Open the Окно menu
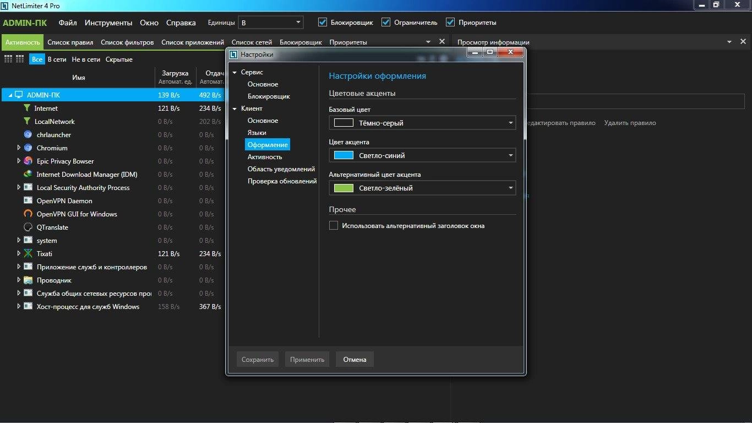The width and height of the screenshot is (752, 423). [x=149, y=23]
